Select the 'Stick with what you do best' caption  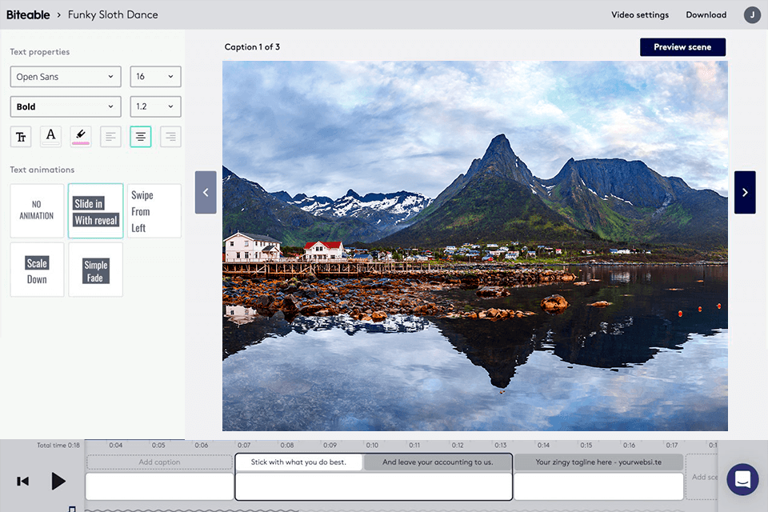298,462
